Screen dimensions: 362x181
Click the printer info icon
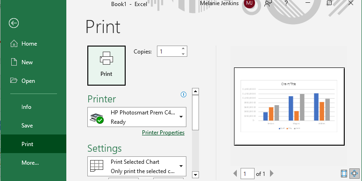[x=184, y=94]
